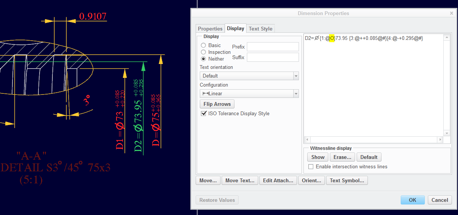Click the Flip Arrows button
458x215 pixels.
(x=217, y=104)
